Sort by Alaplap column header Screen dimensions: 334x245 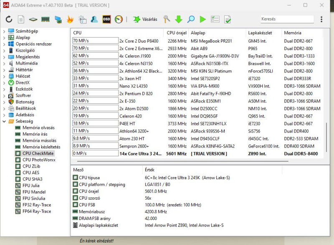pyautogui.click(x=218, y=33)
